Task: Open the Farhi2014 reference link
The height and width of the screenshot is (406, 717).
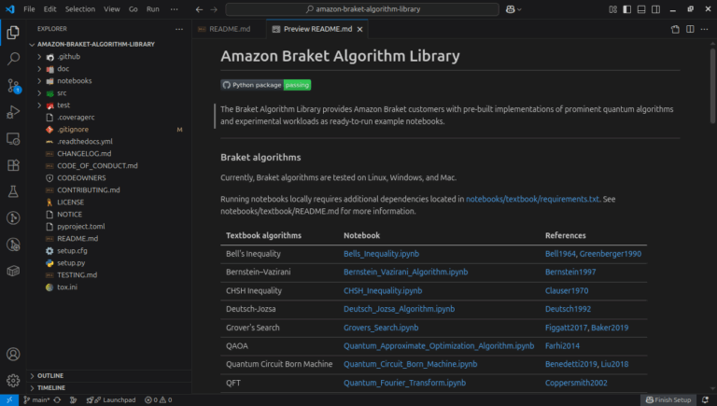Action: click(x=562, y=345)
